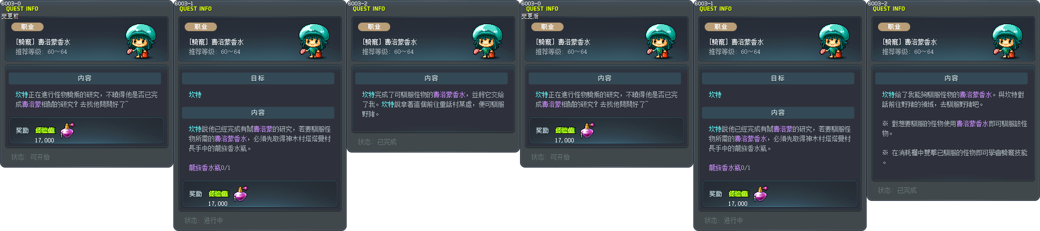Viewport: 1040px width, 231px height.
Task: Click the 职业 badge in the leftmost panel
Action: coord(27,27)
